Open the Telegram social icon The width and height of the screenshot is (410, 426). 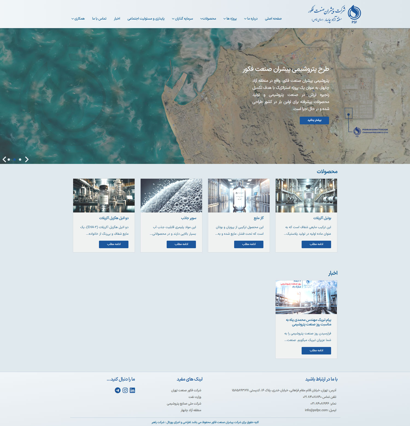118,390
